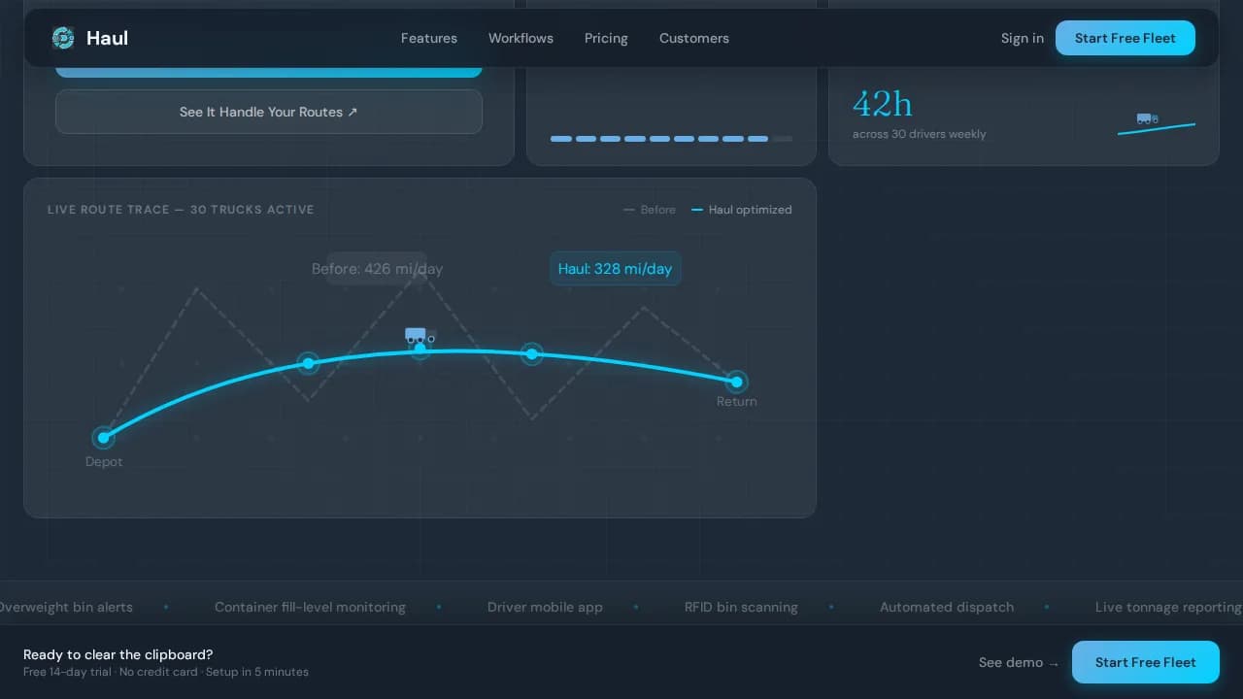Click the truck icon on the 42h sparkline
Screen dimensions: 1243x699
pyautogui.click(x=1148, y=118)
